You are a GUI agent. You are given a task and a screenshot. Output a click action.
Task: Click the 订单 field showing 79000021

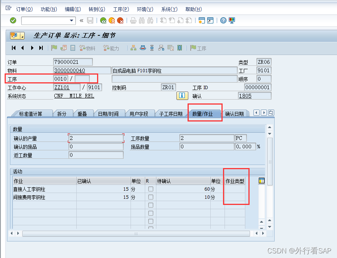point(73,62)
